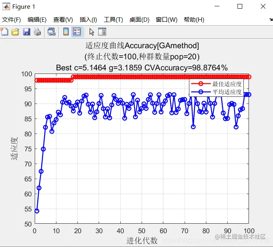Maximize the Figure 1 window
This screenshot has width=273, height=247.
coord(240,6)
